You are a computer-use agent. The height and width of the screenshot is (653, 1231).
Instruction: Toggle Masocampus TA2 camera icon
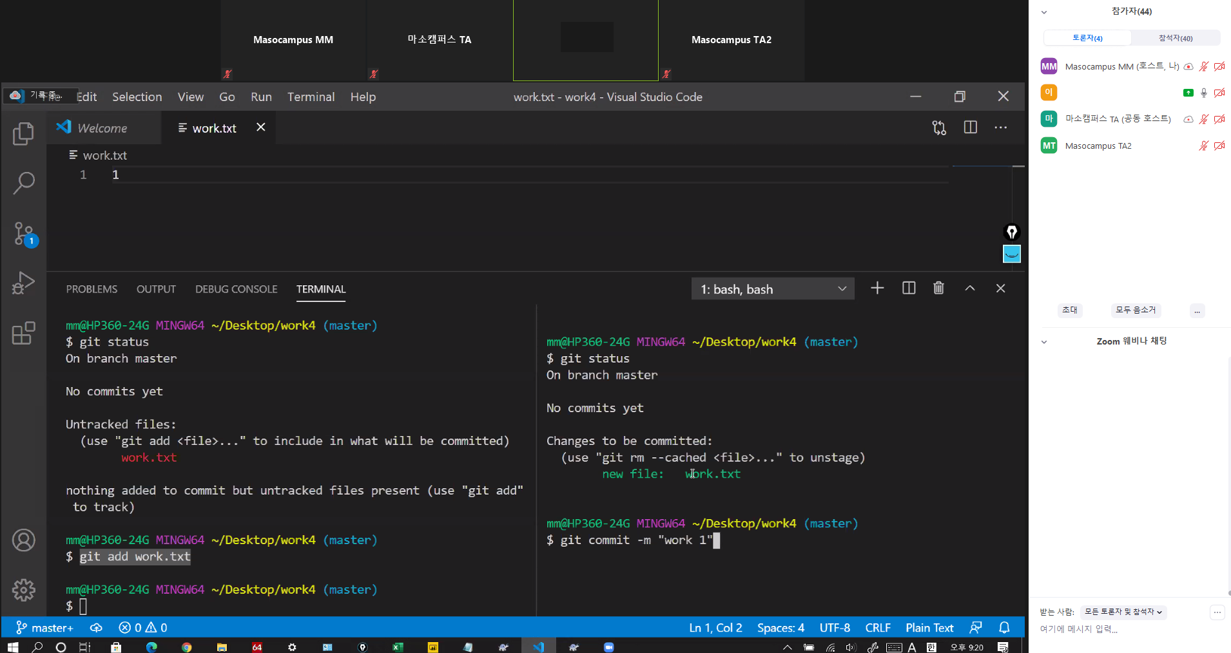click(x=1219, y=146)
